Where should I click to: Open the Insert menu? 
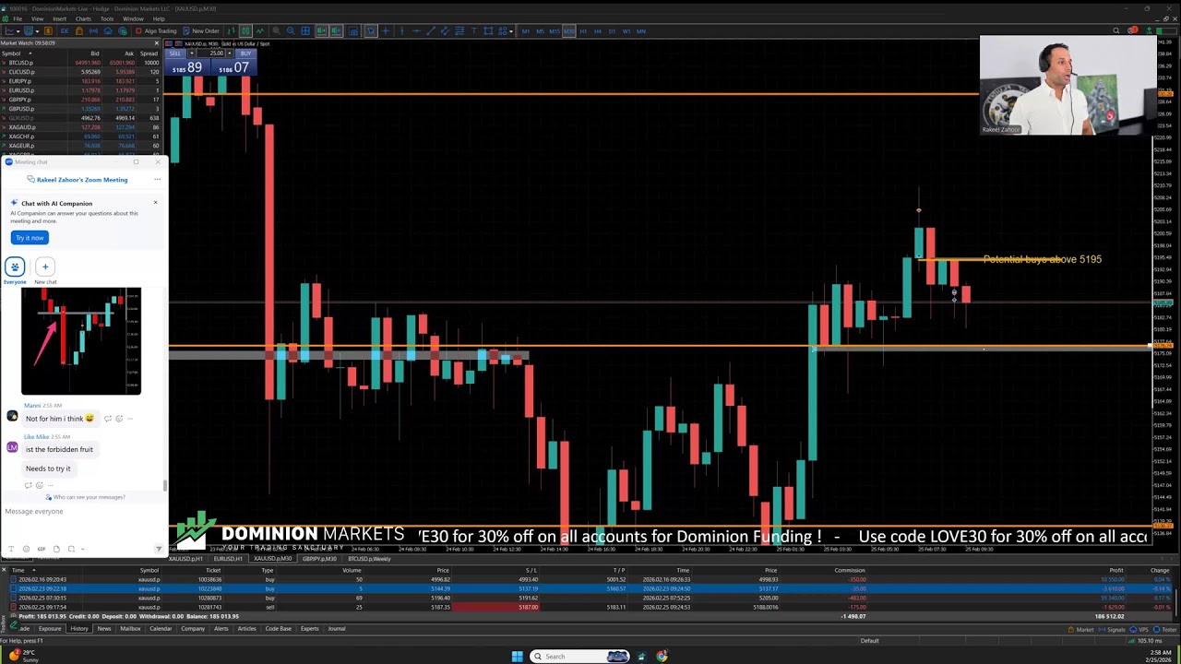click(59, 18)
